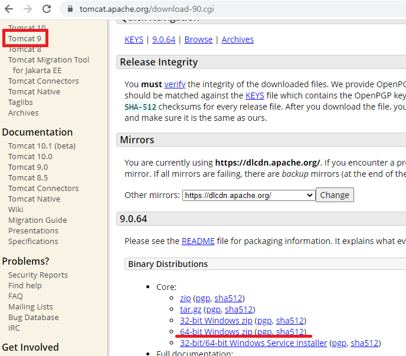Open Tomcat 10.1 (beta) documentation

point(42,146)
